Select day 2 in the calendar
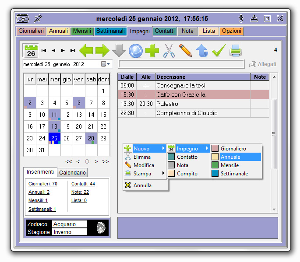Screen dimensions: 300x262 (30, 103)
